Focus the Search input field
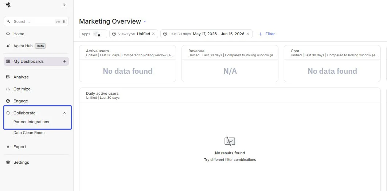The height and width of the screenshot is (191, 387). click(x=36, y=21)
